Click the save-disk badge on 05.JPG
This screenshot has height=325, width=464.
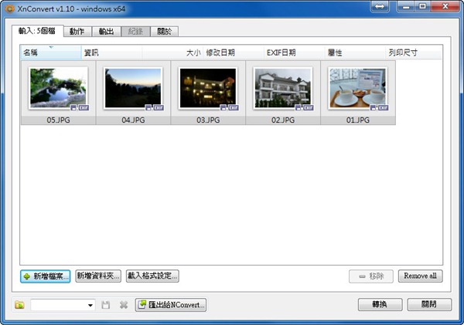tap(73, 107)
